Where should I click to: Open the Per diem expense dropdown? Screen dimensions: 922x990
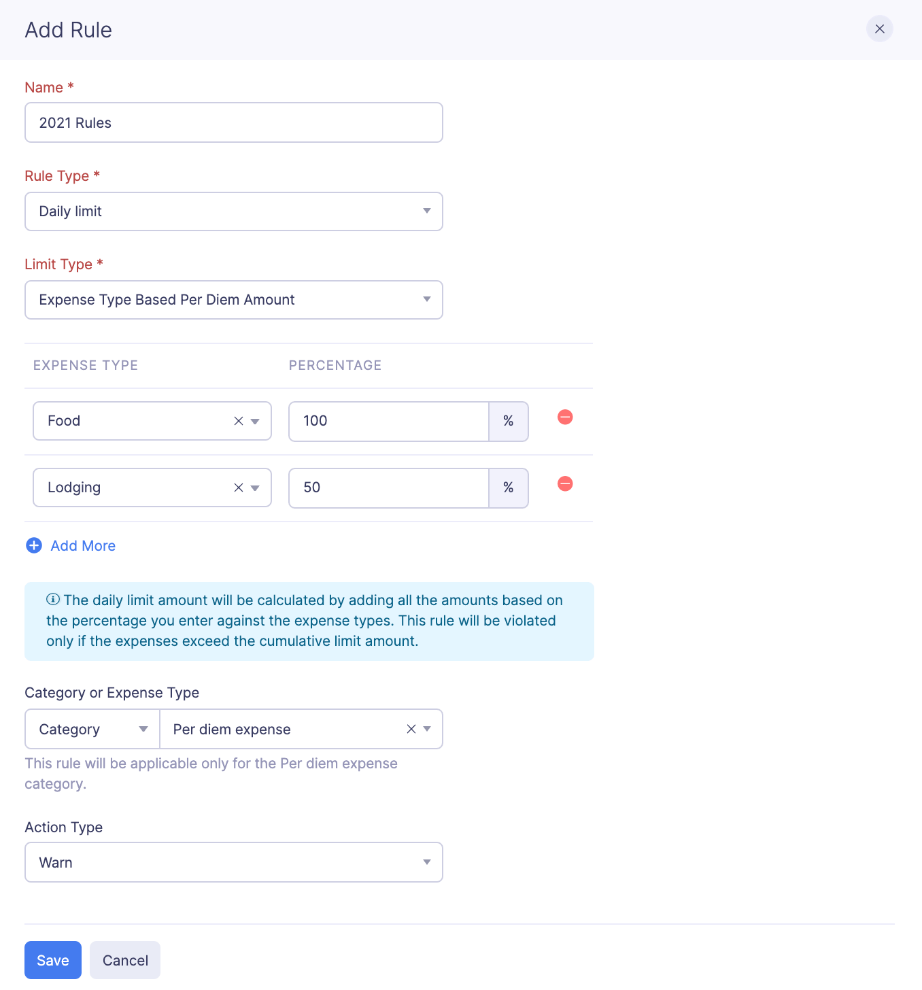coord(427,729)
